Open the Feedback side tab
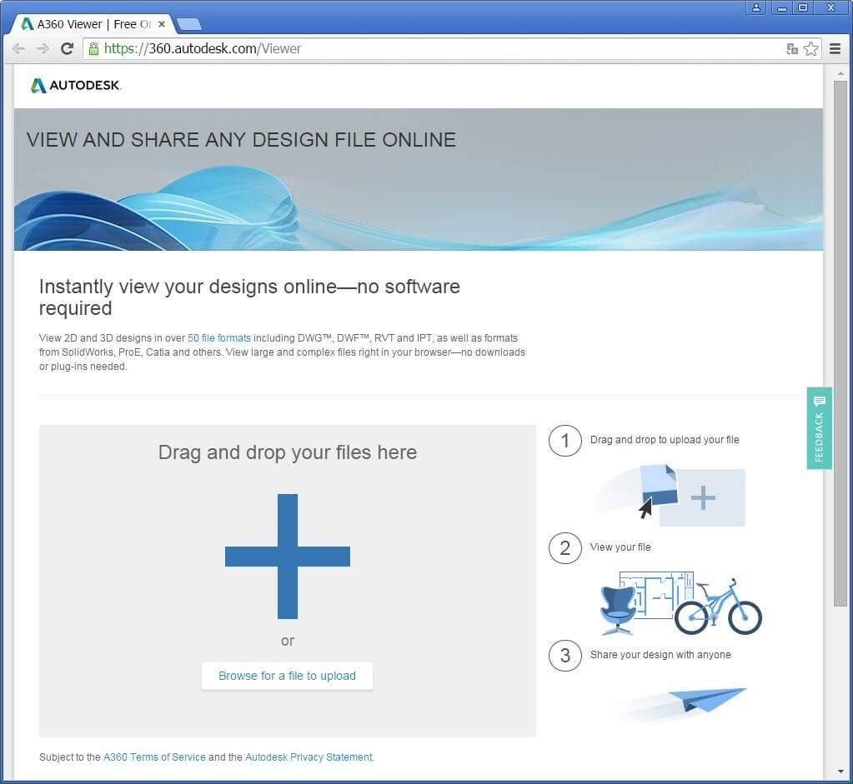 click(820, 428)
